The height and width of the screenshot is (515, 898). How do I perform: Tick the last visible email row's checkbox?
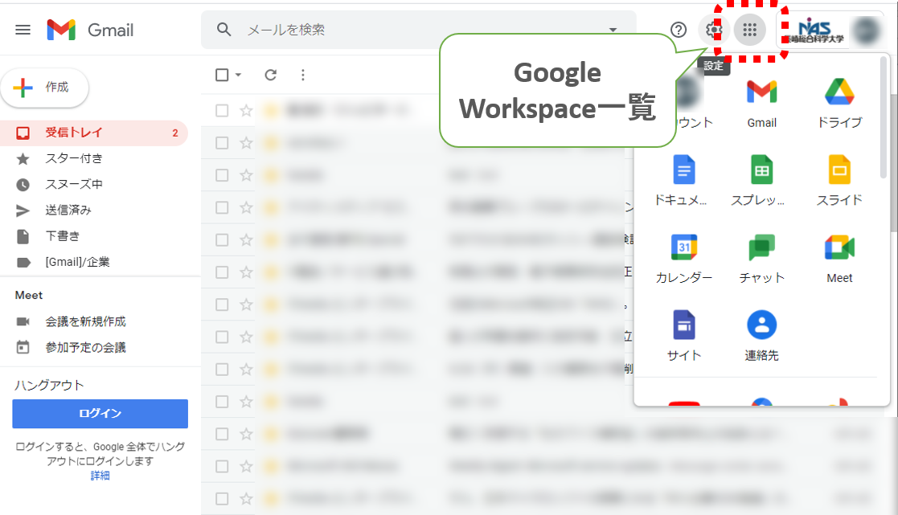(x=222, y=499)
